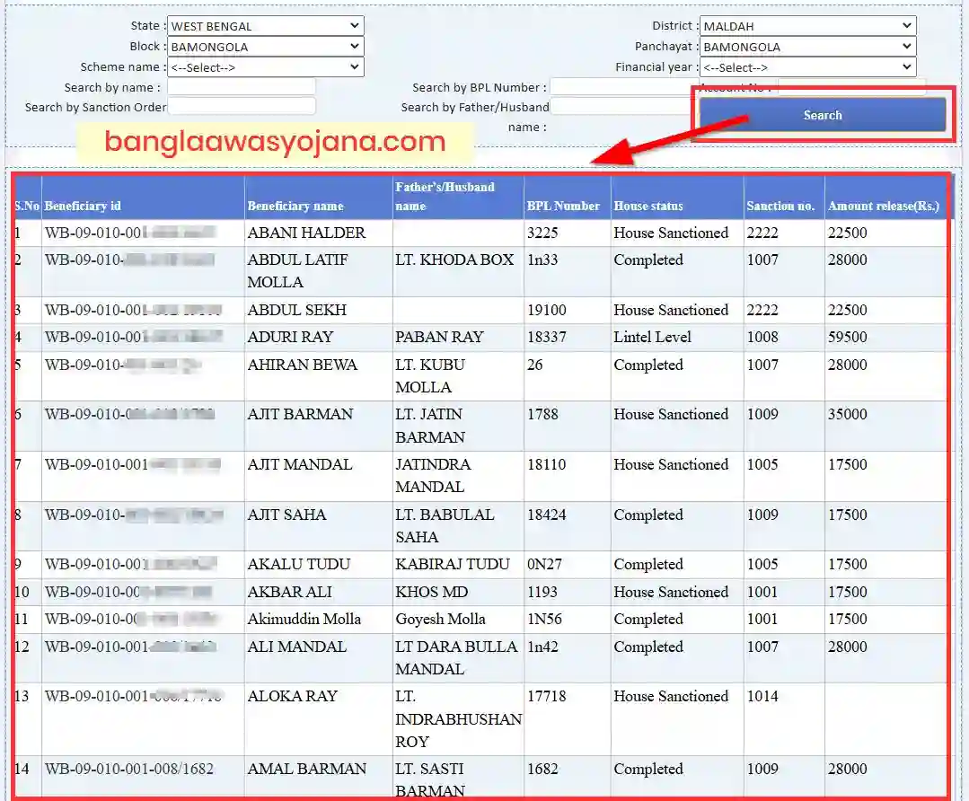Click the Search by BPL Number field
Viewport: 969px width, 801px height.
pos(624,87)
